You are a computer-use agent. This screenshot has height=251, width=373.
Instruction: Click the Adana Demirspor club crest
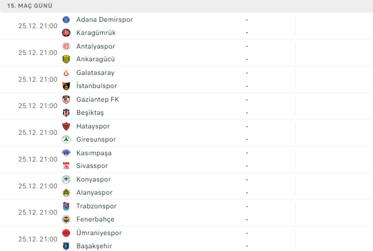tap(66, 20)
